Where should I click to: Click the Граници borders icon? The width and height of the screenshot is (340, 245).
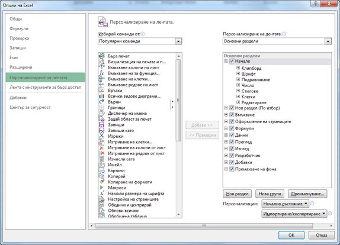[x=101, y=108]
